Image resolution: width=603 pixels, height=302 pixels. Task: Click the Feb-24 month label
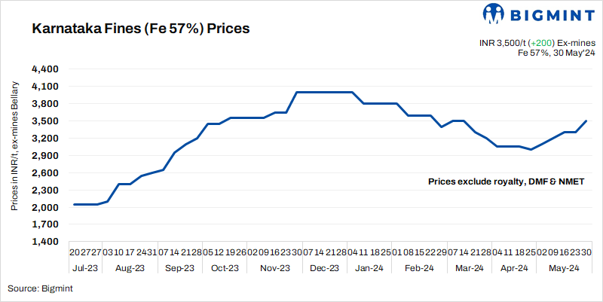(418, 267)
